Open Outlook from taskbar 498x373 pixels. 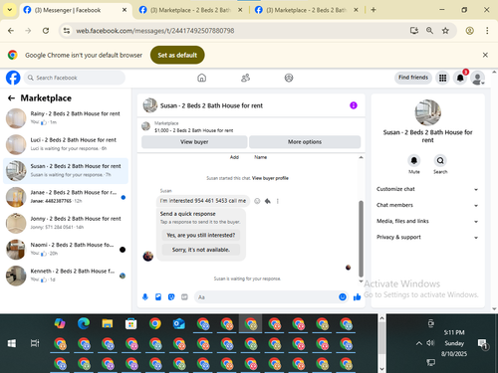tap(179, 323)
